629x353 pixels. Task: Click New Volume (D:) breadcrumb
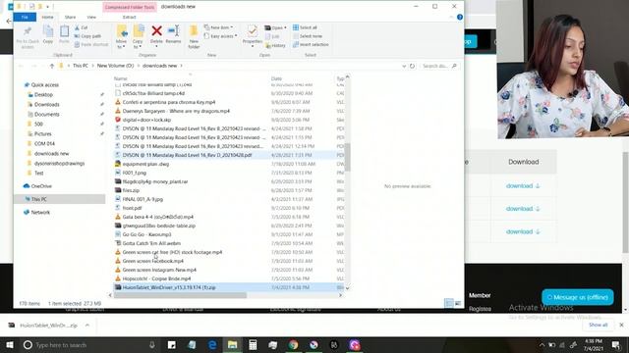click(115, 66)
